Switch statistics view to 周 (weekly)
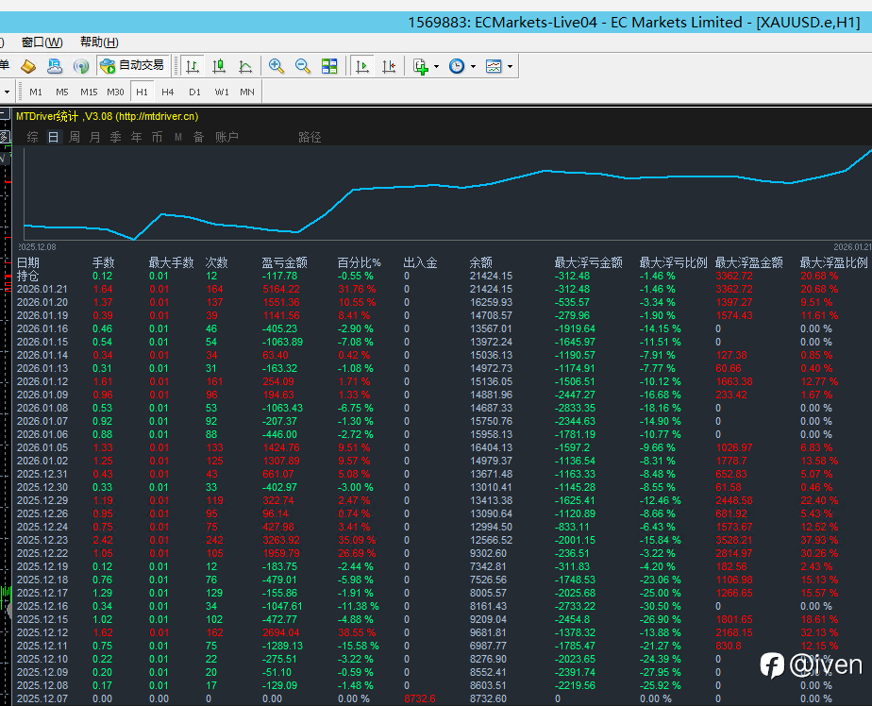This screenshot has height=706, width=872. [x=75, y=137]
